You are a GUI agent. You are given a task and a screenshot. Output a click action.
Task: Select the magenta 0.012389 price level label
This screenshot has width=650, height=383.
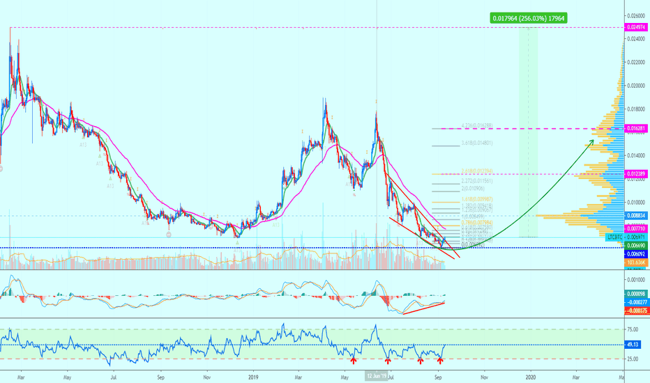tap(636, 174)
